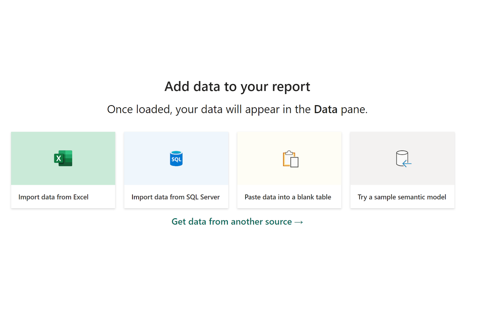484x324 pixels.
Task: Click the Excel icon
Action: click(63, 158)
